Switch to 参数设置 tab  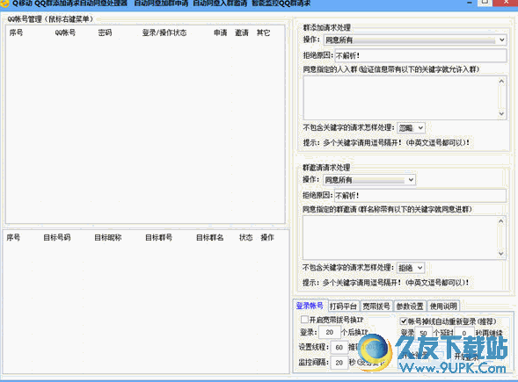410,306
